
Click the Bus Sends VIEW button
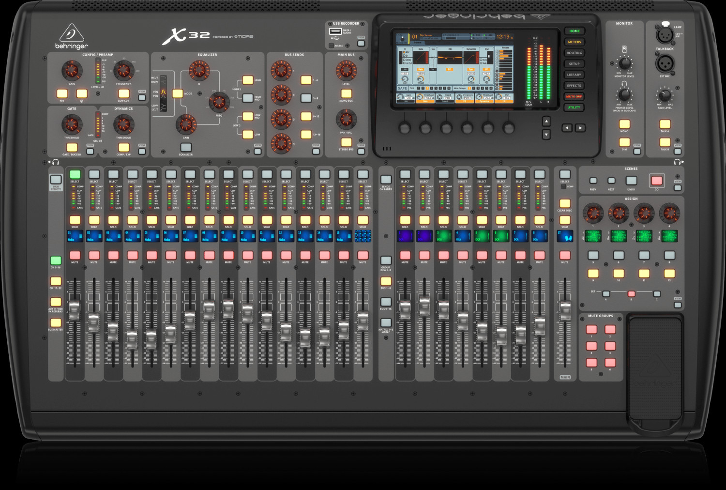(316, 152)
